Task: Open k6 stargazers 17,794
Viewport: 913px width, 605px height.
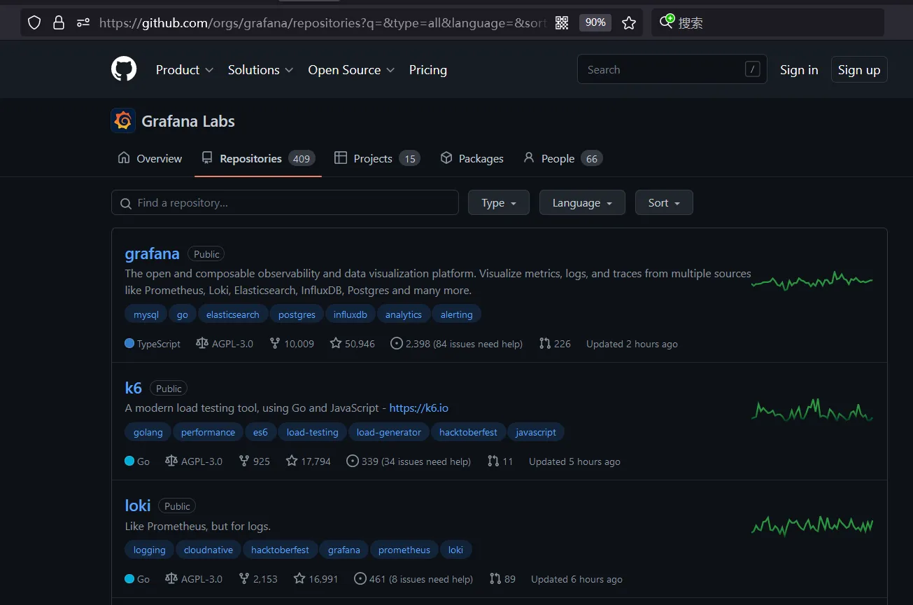Action: [x=309, y=461]
